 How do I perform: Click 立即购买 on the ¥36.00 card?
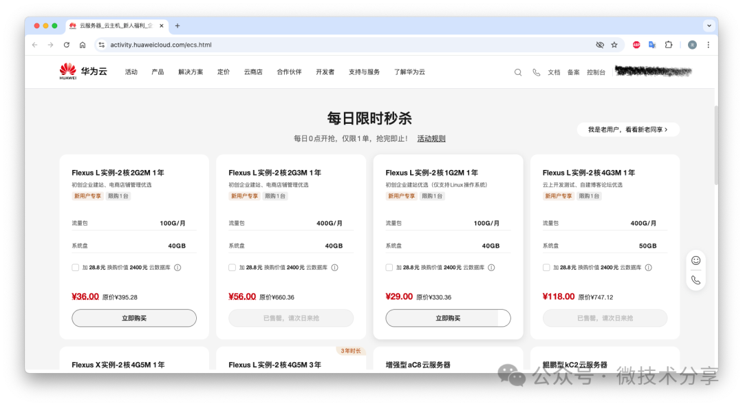pyautogui.click(x=134, y=318)
